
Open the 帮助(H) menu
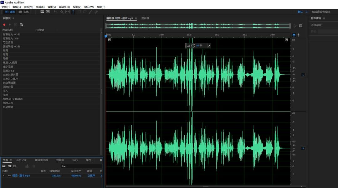point(101,7)
